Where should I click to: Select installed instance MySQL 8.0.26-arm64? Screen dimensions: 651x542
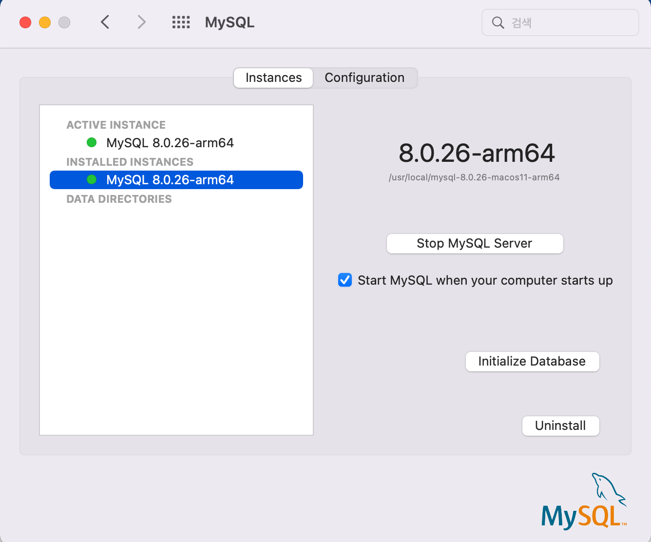176,180
